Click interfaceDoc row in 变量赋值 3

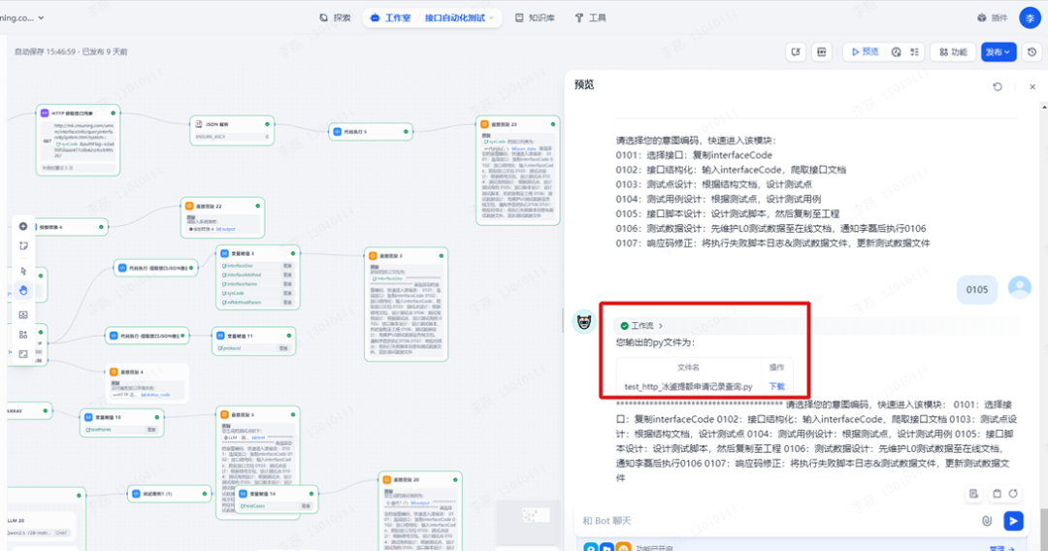point(256,266)
